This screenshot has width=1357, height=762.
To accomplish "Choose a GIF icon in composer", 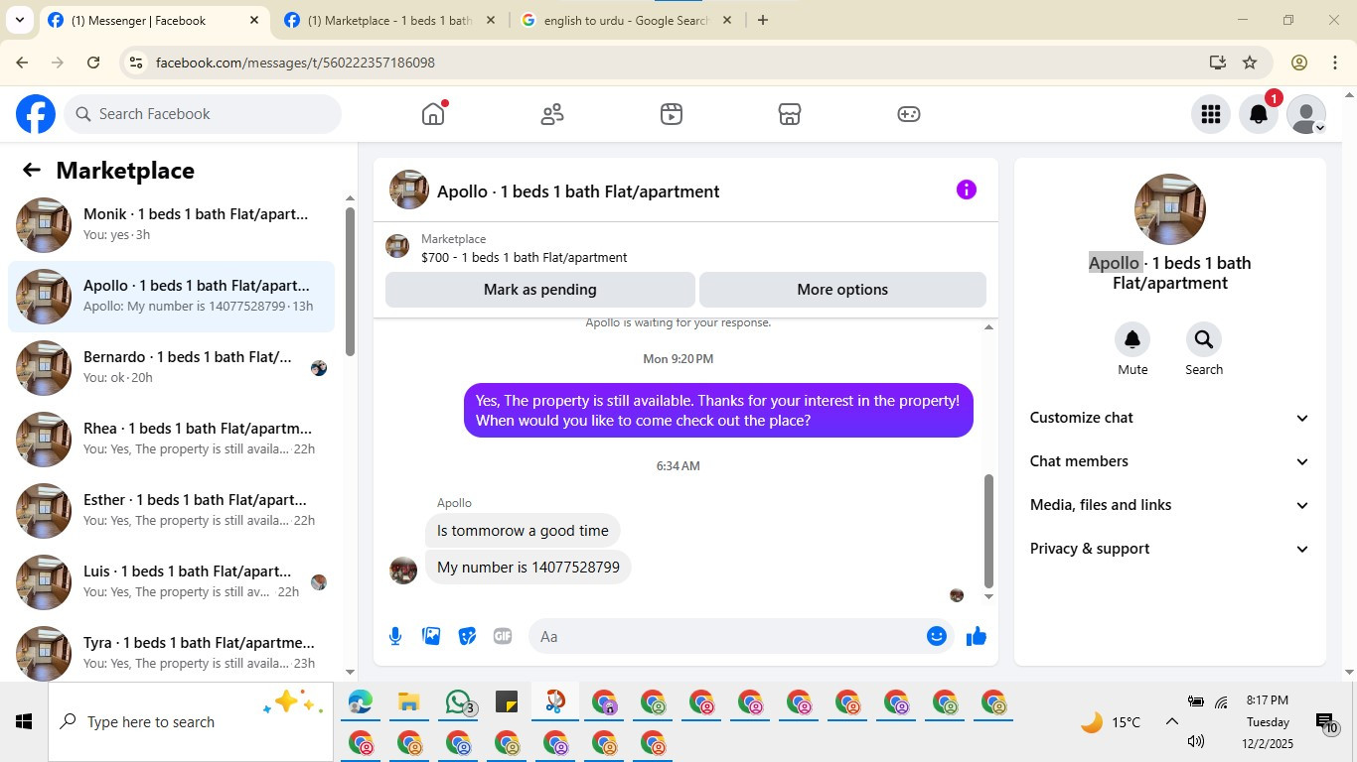I will pos(503,636).
